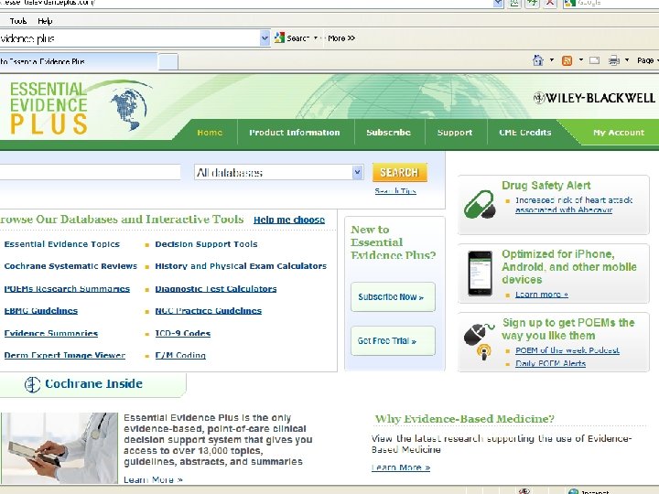
Task: Click the Subscribe Now button
Action: (393, 297)
